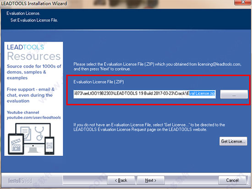This screenshot has width=252, height=189.
Task: Cancel the LEADTOOLS installation
Action: pyautogui.click(x=232, y=180)
